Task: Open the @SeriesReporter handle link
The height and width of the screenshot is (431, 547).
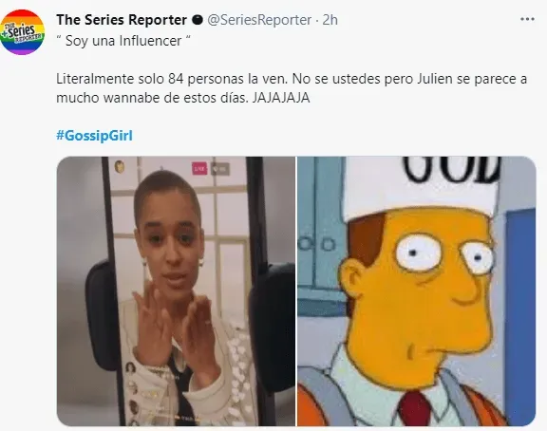Action: [x=259, y=20]
